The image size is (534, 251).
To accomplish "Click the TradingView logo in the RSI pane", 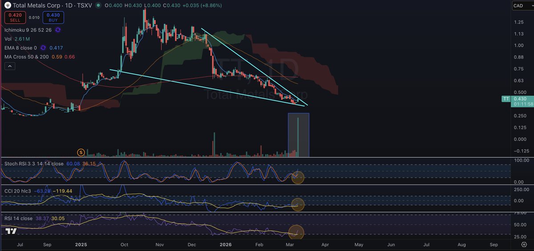I will tap(12, 231).
